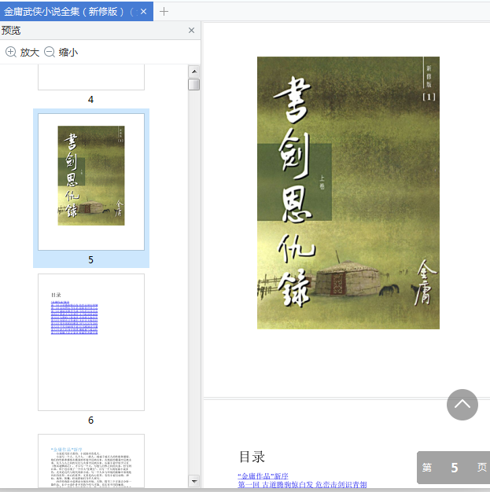Viewport: 490px width, 492px height.
Task: Click the 缩小 zoom out label
Action: pyautogui.click(x=68, y=52)
